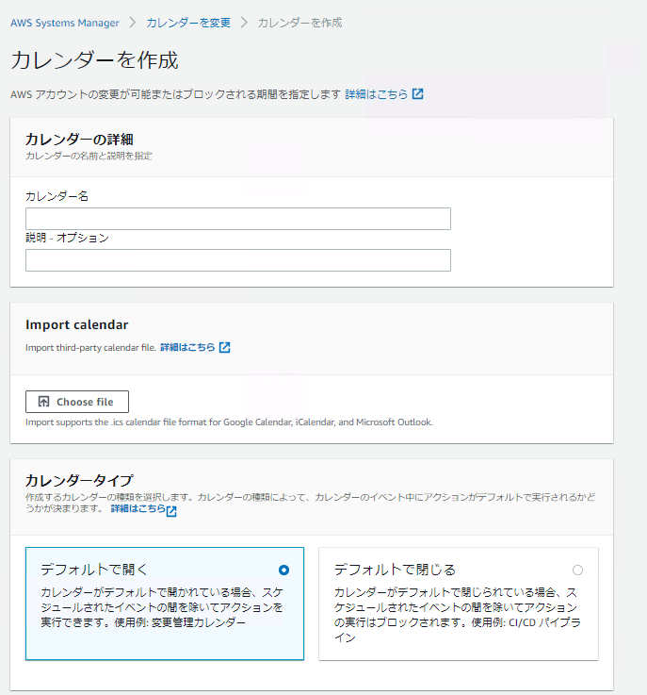Image resolution: width=647 pixels, height=695 pixels.
Task: Select the デフォルトで閉じる radio button
Action: 577,570
